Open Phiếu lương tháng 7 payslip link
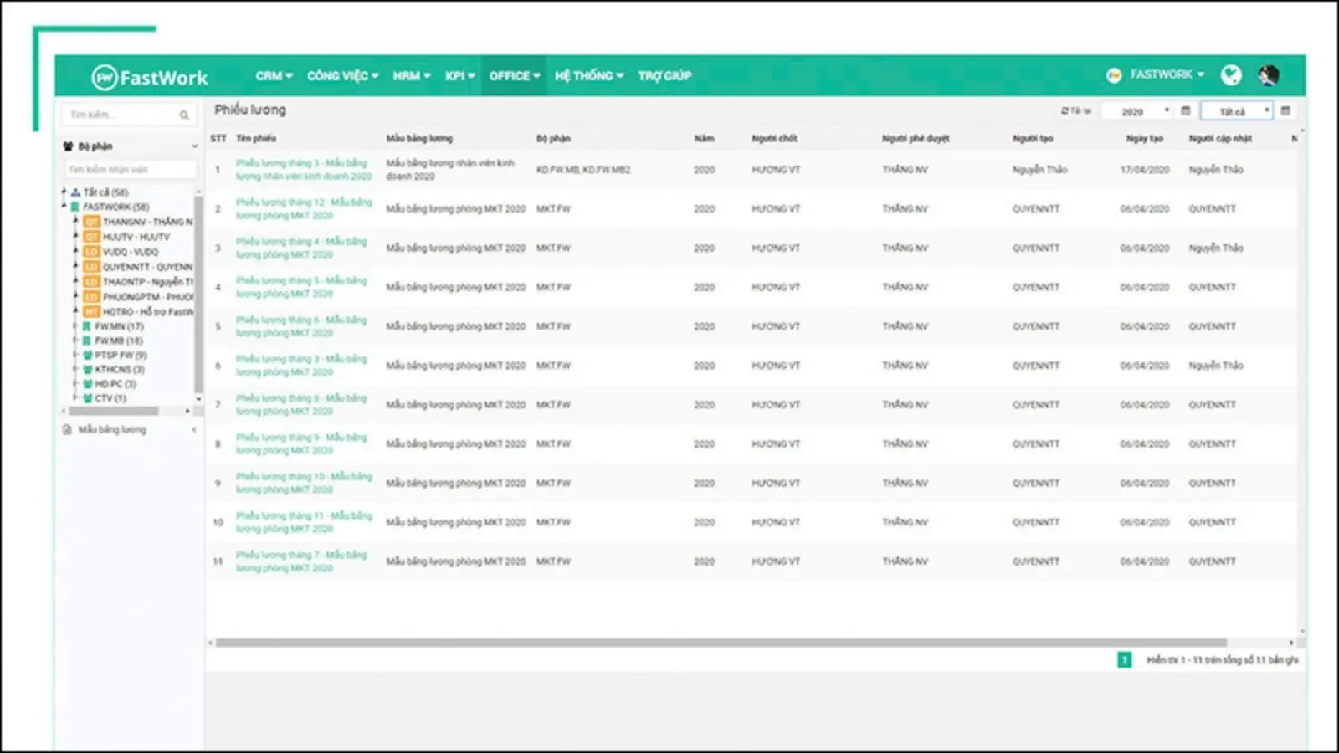 coord(301,561)
